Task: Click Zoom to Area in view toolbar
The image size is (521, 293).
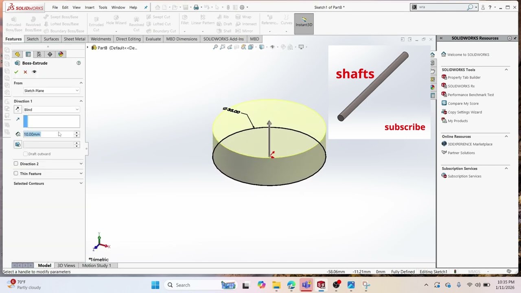Action: click(223, 47)
